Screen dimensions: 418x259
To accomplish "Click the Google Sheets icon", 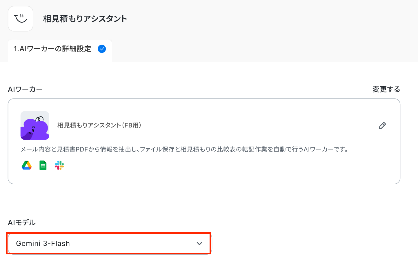I will (43, 165).
